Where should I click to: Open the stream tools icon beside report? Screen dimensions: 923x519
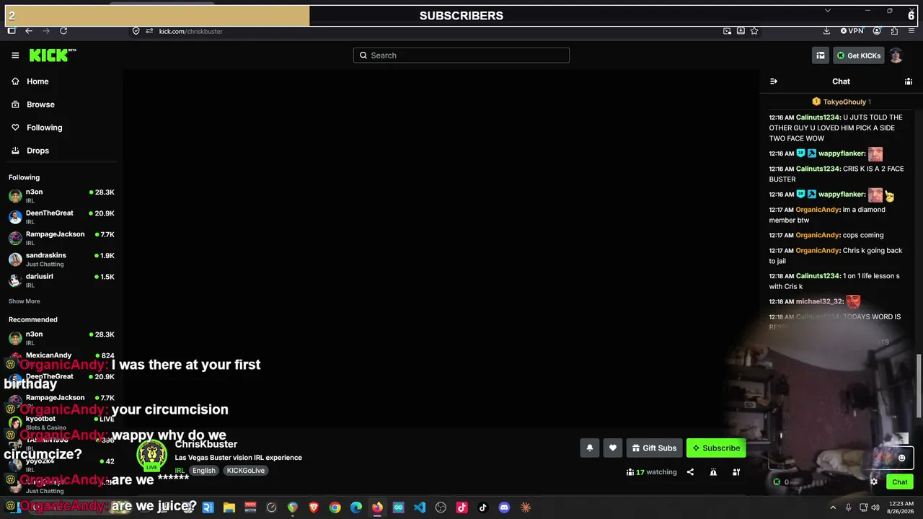tap(736, 472)
